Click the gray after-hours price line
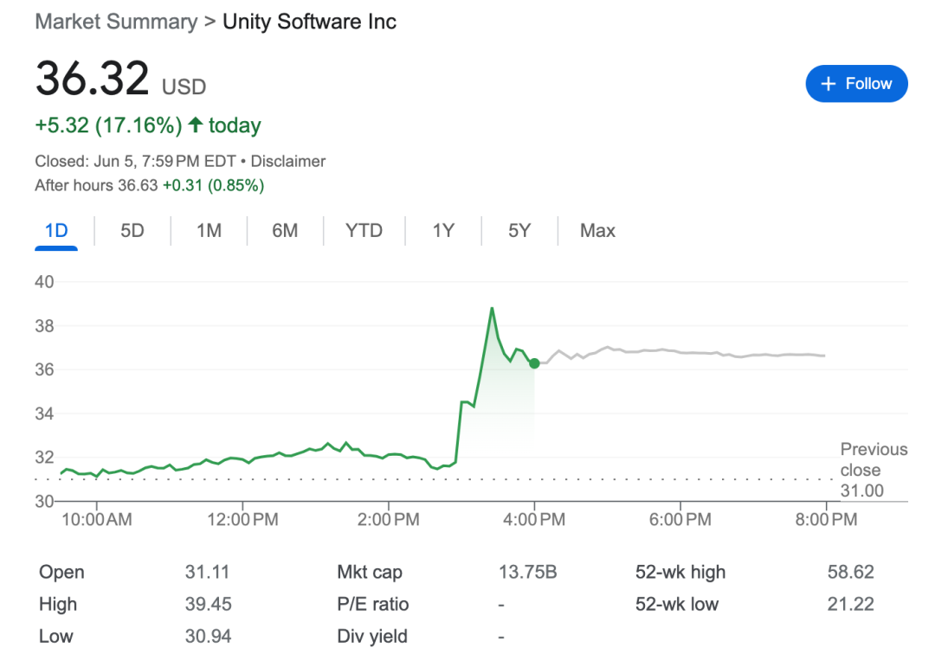The height and width of the screenshot is (654, 935). pos(693,353)
